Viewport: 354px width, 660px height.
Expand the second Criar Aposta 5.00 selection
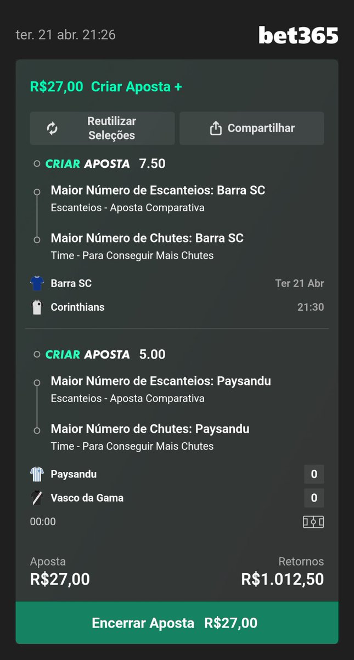[99, 354]
